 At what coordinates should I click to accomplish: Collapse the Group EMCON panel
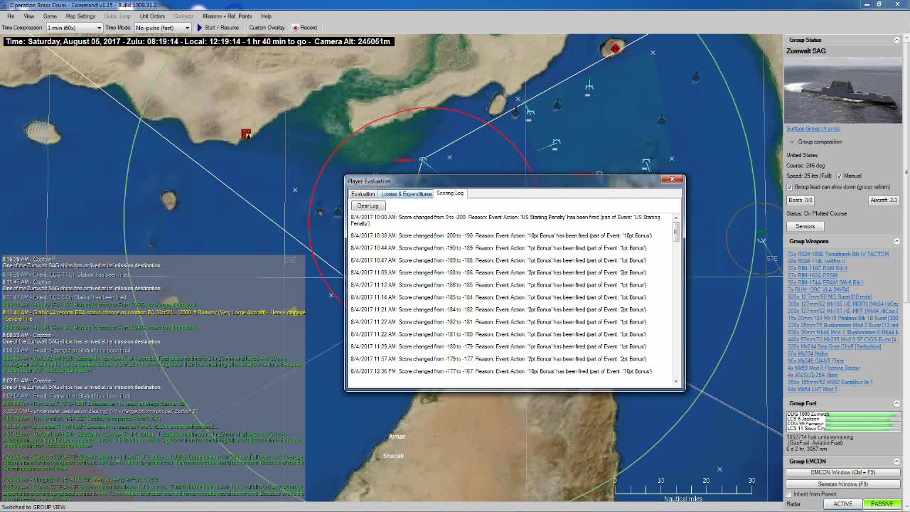pos(896,461)
